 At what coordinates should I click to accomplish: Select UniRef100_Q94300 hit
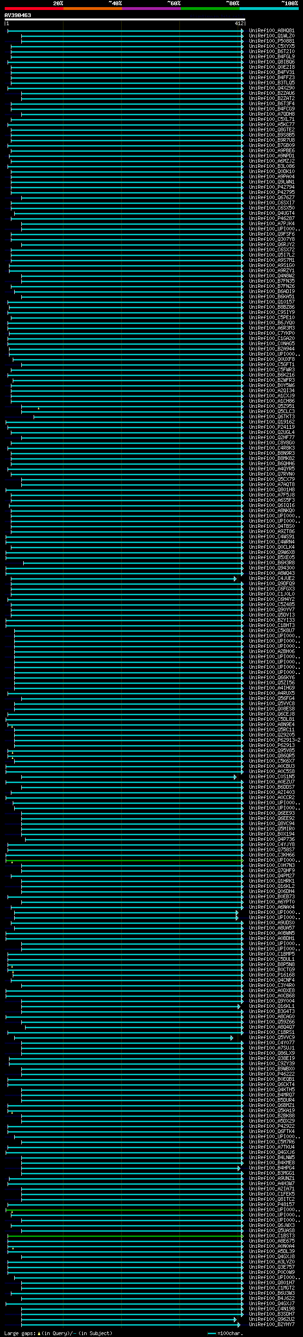pyautogui.click(x=271, y=568)
